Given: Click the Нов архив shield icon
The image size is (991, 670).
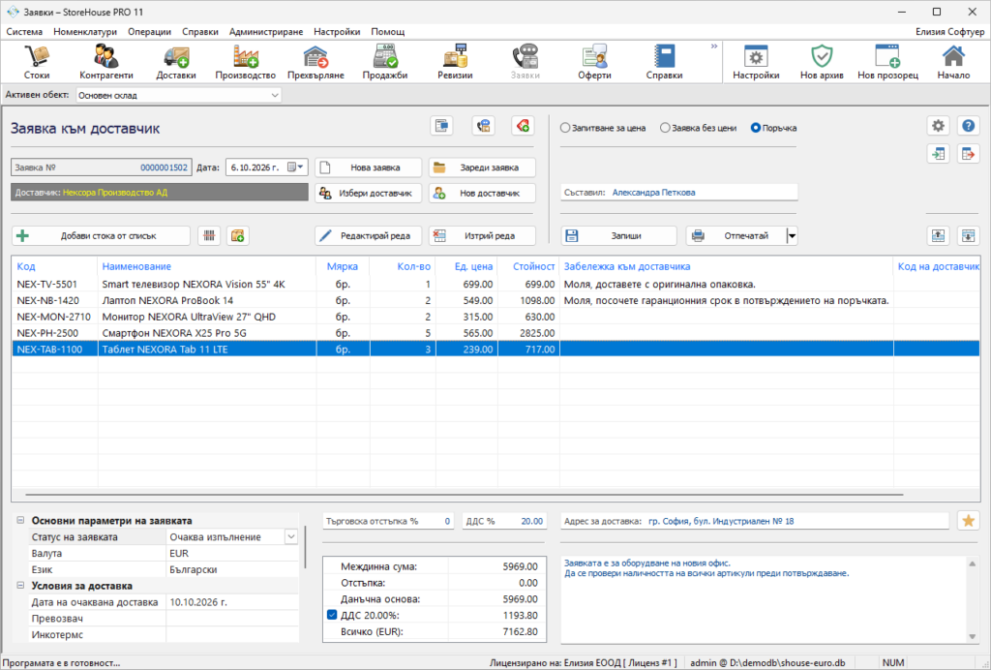Looking at the screenshot, I should tap(822, 62).
